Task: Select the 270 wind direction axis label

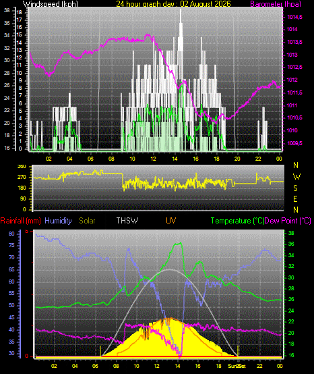Action: pos(22,178)
